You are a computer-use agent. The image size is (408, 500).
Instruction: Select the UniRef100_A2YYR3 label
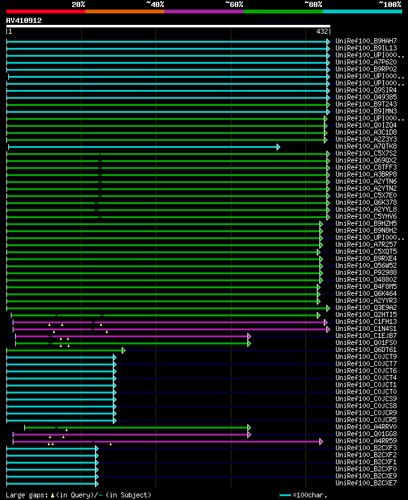[x=366, y=301]
